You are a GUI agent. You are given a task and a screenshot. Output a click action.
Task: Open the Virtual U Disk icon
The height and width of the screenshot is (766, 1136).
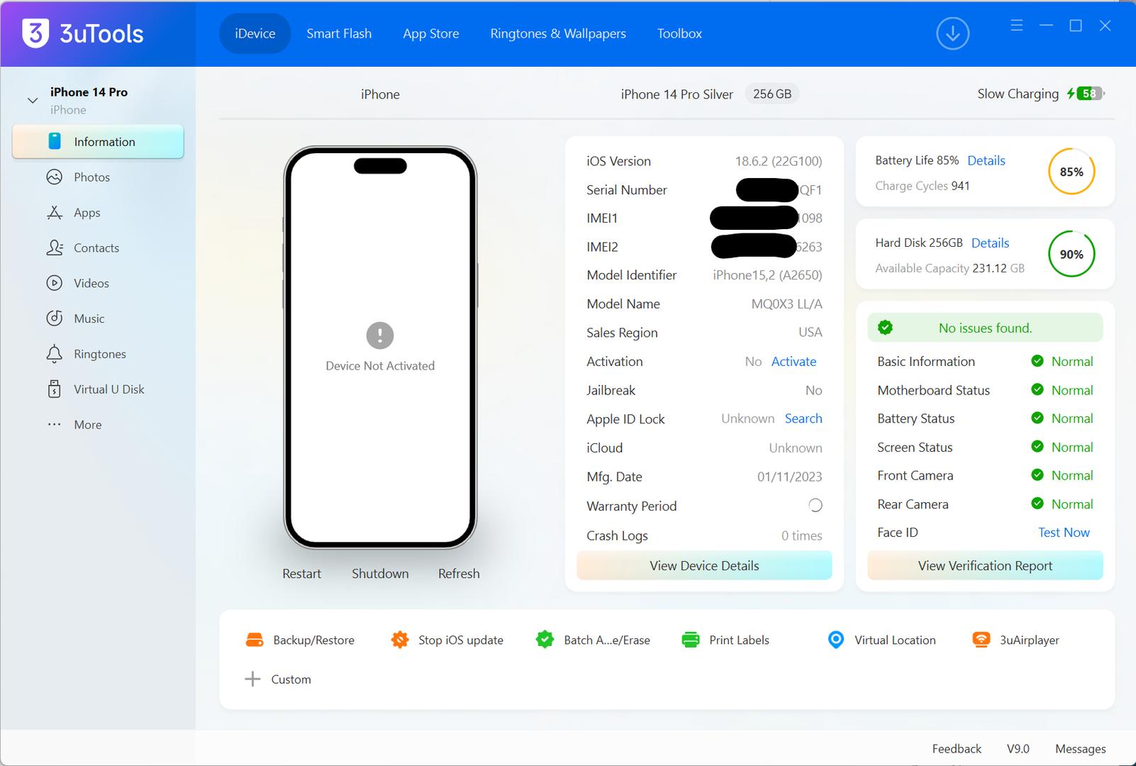point(55,389)
